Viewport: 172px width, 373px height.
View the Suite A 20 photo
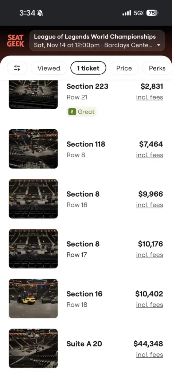point(33,349)
